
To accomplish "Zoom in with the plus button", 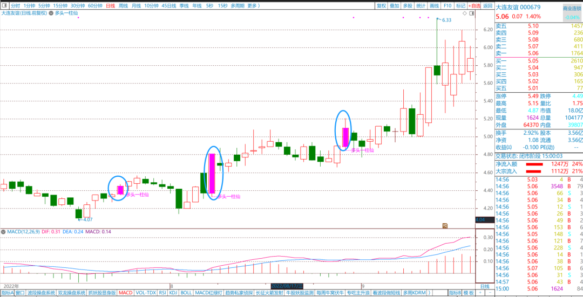I will (480, 293).
